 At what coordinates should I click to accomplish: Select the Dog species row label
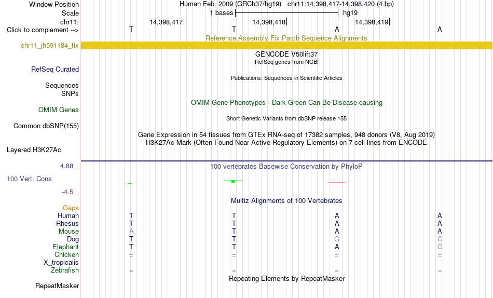coord(73,239)
